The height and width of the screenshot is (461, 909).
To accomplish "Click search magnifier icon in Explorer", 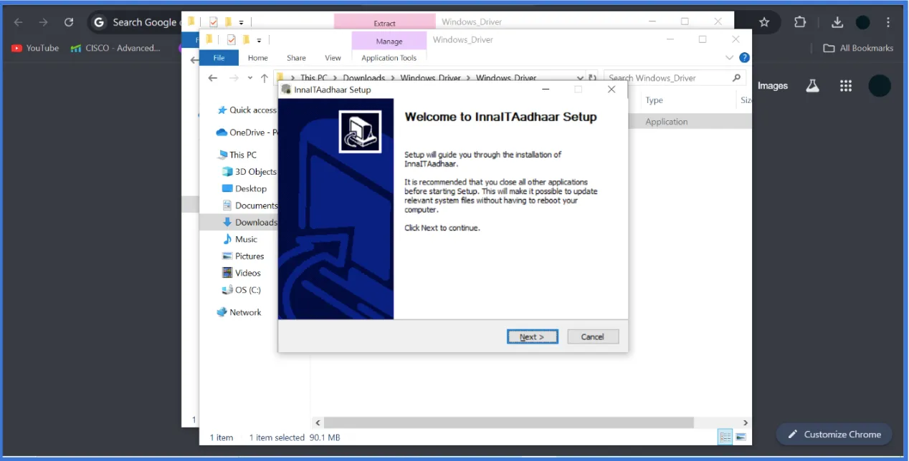I will (736, 78).
